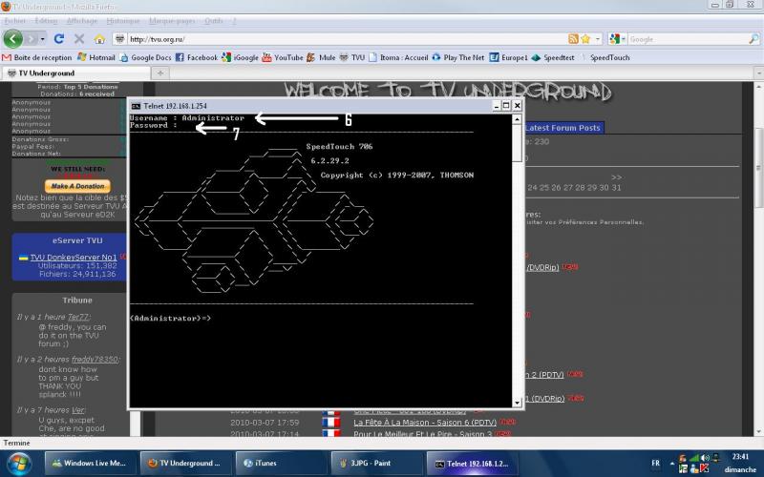Open the Google search engine selector
This screenshot has height=477, width=764.
coord(617,39)
